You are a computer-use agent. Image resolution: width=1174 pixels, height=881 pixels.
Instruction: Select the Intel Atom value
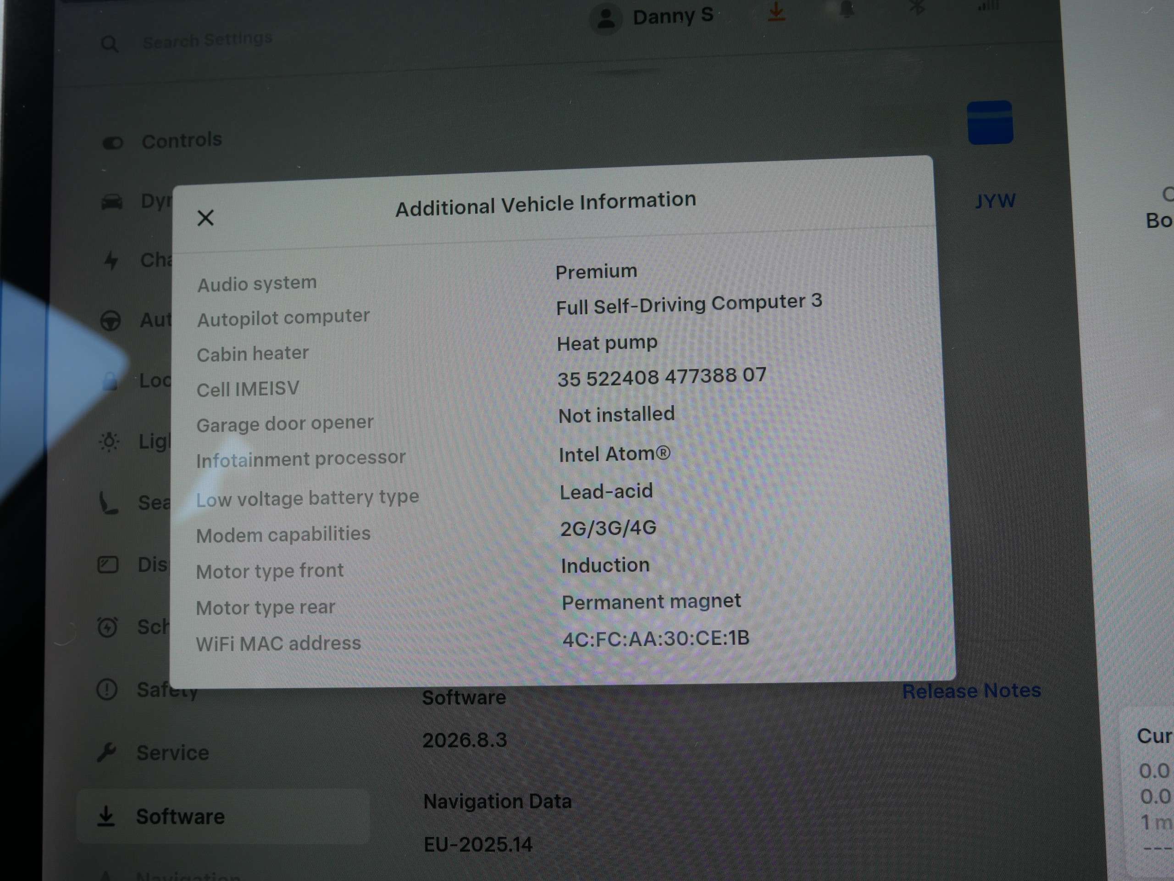point(615,454)
